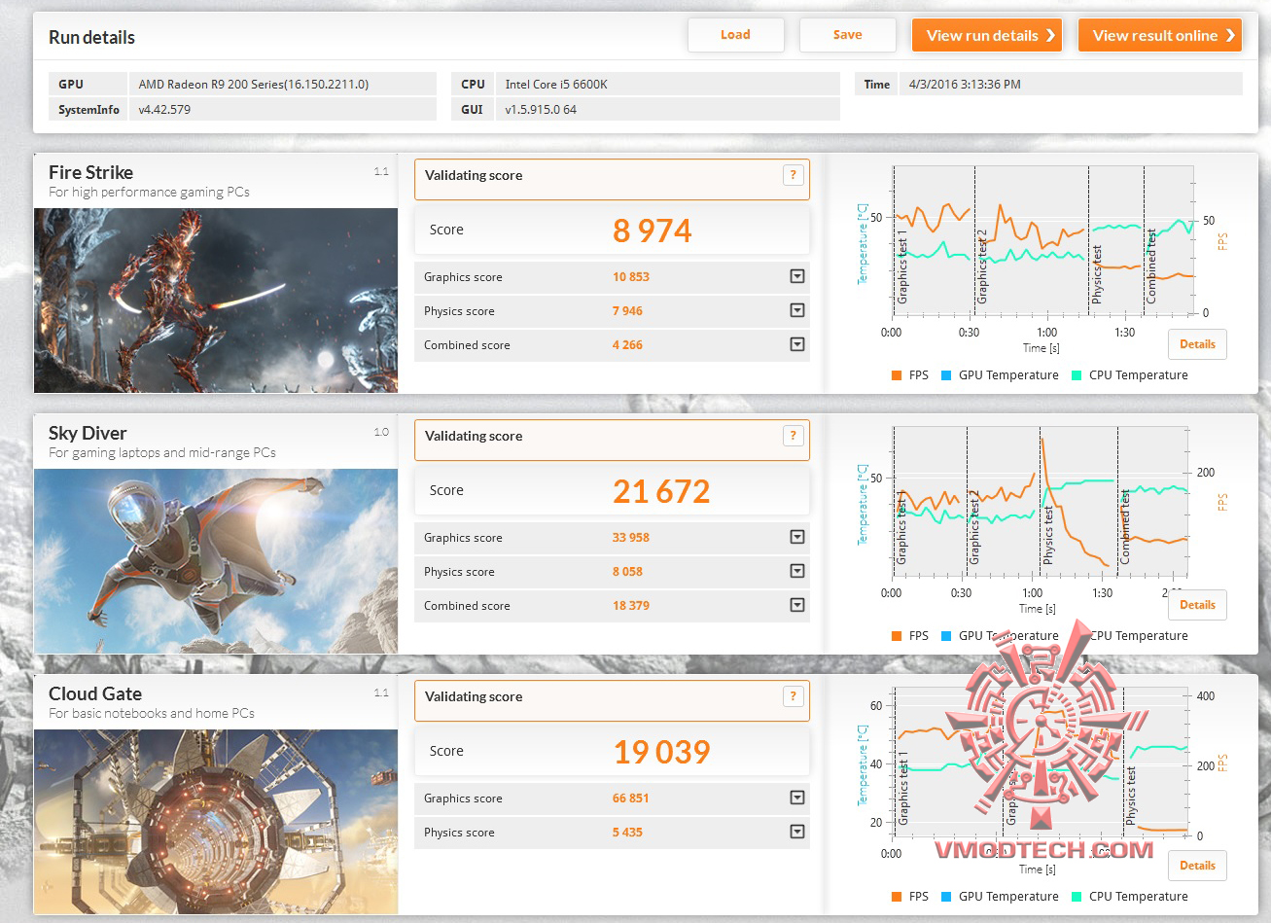Click the Run details heading

coord(91,38)
